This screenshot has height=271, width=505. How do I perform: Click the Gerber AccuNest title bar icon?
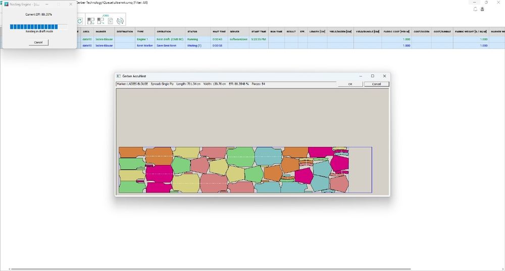coord(119,76)
